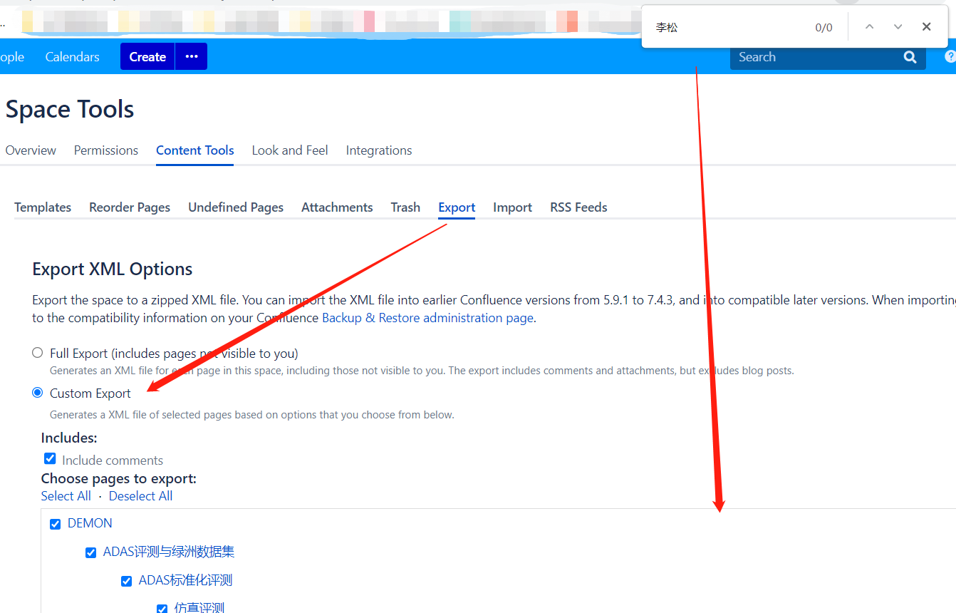Toggle the Include comments checkbox
Screen dimensions: 956x613
click(x=50, y=458)
